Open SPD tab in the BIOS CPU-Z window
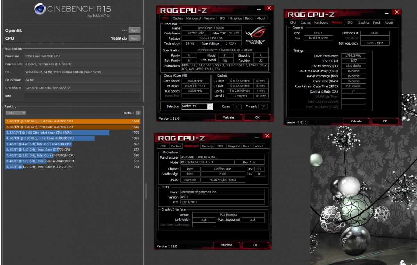Image resolution: width=417 pixels, height=265 pixels. (x=220, y=146)
